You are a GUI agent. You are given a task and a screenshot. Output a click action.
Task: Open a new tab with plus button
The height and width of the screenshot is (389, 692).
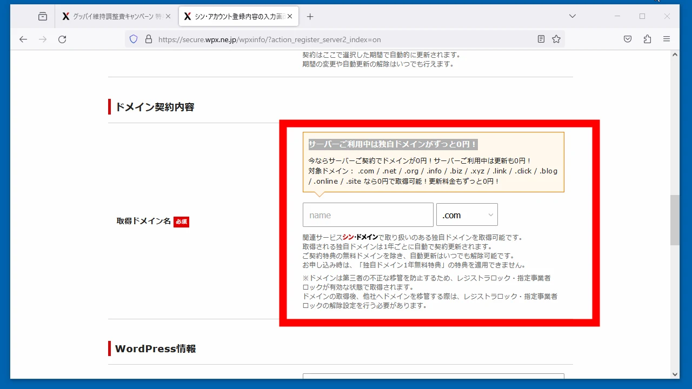tap(310, 17)
